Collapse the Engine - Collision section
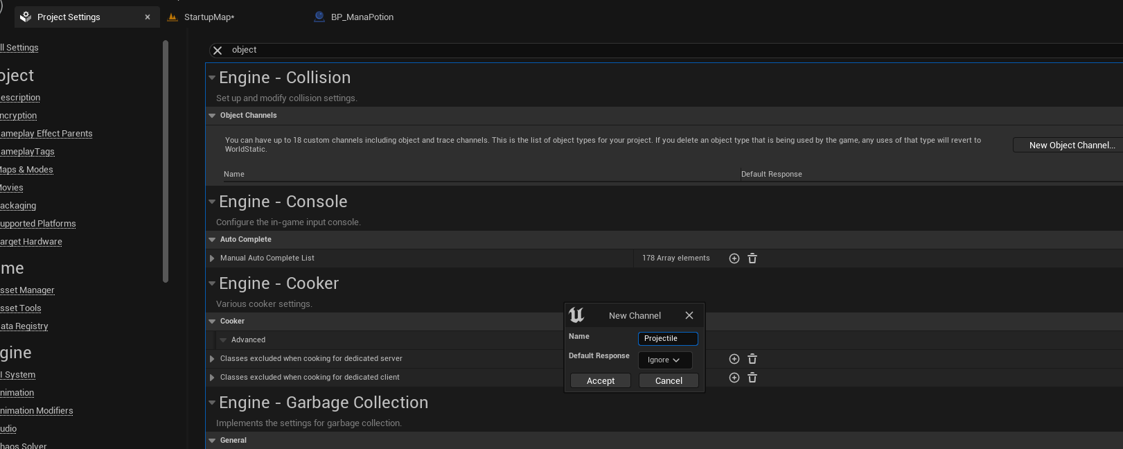 point(212,78)
